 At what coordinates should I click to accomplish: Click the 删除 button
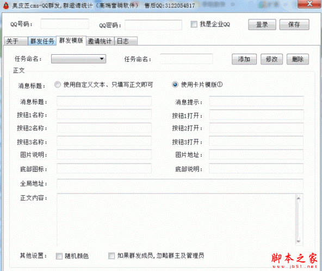298,60
